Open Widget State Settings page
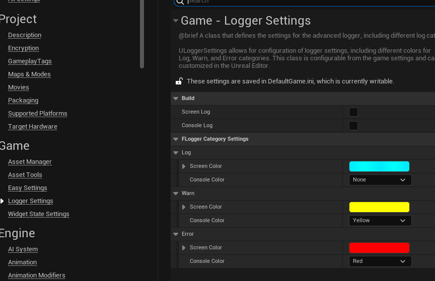 tap(39, 214)
